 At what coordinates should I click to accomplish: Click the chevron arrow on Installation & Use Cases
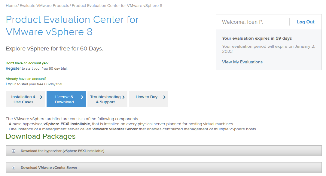pos(41,97)
